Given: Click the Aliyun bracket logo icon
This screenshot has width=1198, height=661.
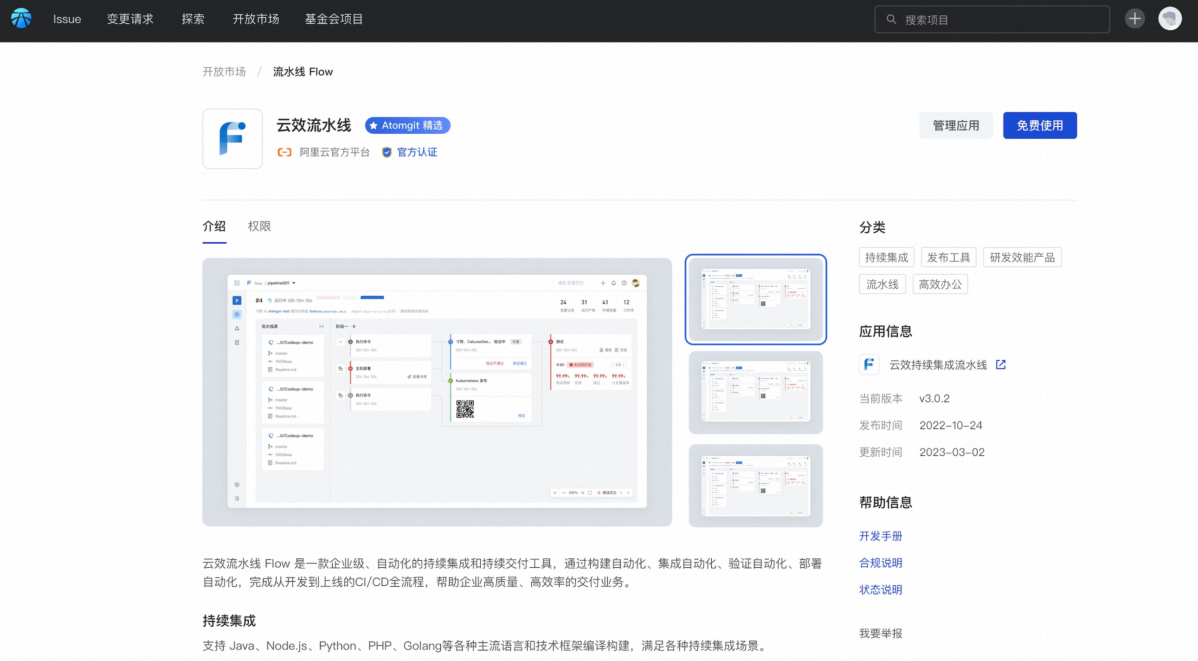Looking at the screenshot, I should click(284, 152).
